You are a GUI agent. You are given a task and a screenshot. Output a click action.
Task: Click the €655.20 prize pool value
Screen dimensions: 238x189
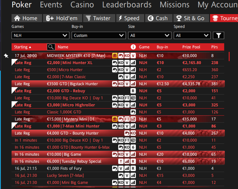coord(190,70)
